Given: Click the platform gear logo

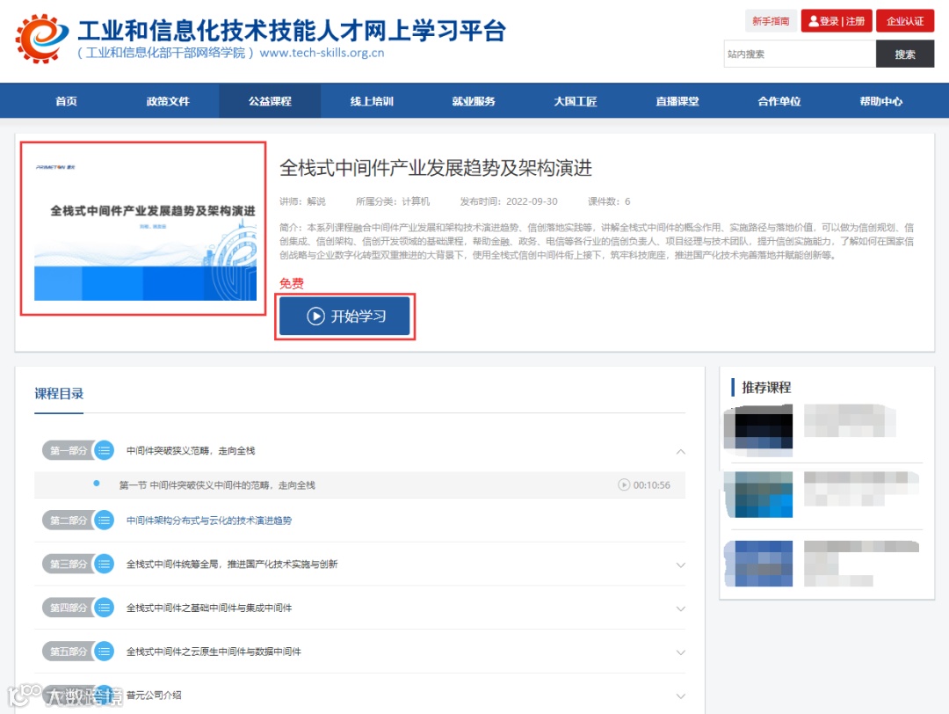Looking at the screenshot, I should point(41,38).
